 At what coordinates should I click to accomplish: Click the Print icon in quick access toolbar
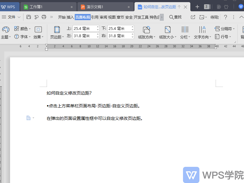(44, 17)
